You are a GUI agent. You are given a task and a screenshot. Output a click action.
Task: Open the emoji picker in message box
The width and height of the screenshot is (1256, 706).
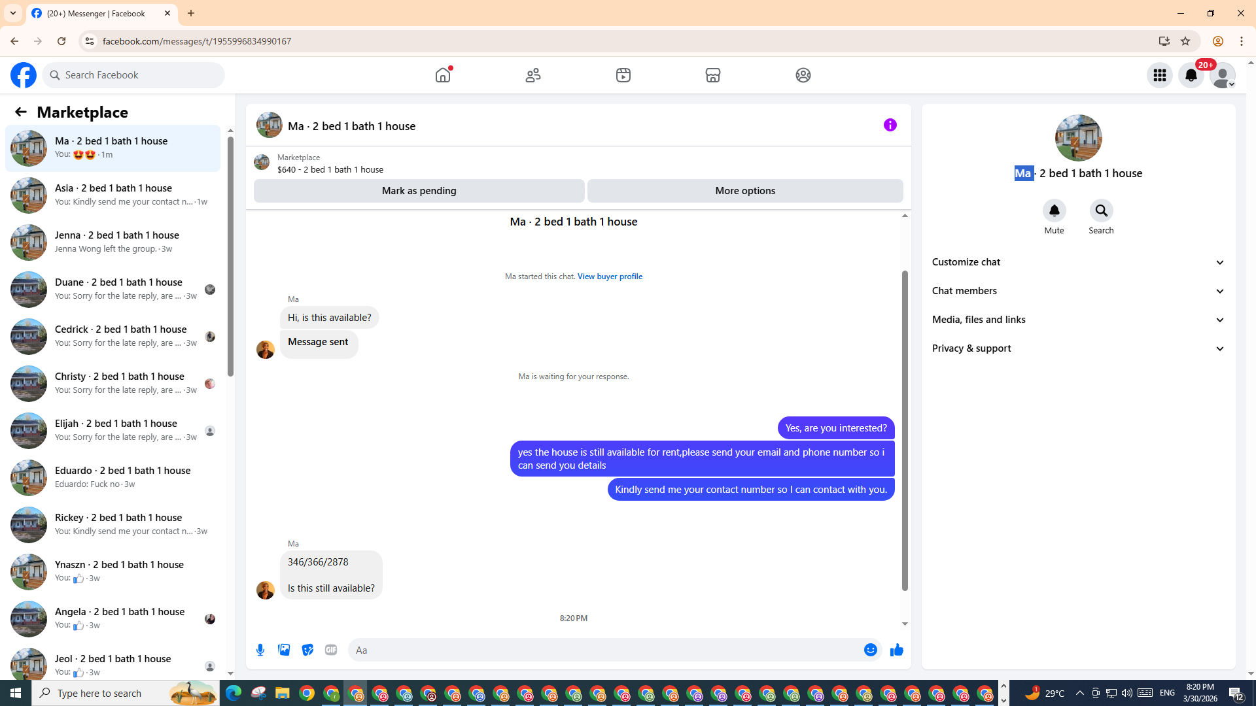870,650
